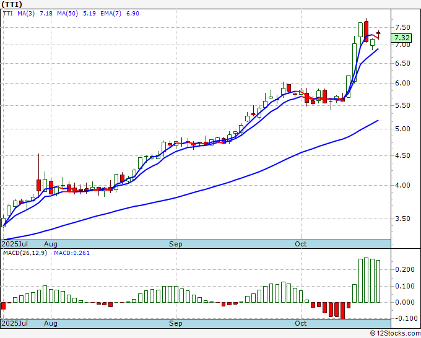The width and height of the screenshot is (421, 338).
Task: Click the Sep label on MACD axis
Action: point(176,323)
